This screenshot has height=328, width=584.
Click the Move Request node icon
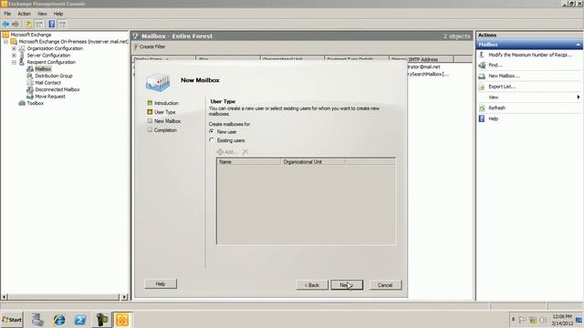click(30, 97)
